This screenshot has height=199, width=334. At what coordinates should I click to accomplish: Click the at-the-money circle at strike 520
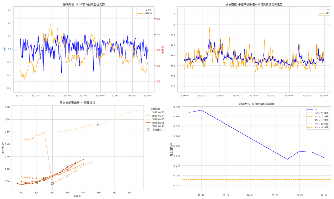pyautogui.click(x=52, y=183)
